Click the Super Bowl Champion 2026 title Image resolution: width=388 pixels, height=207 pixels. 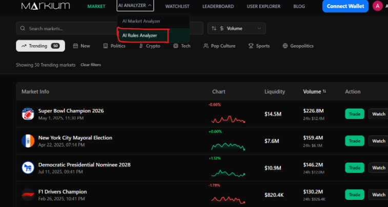[x=71, y=111]
